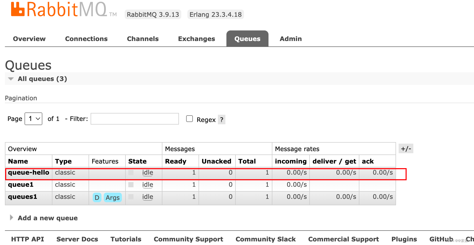Open the Plugins footer link
Viewport: 474px width, 245px height.
[404, 239]
